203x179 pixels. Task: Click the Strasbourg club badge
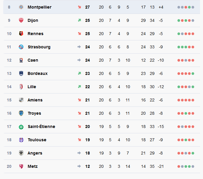coord(21,47)
